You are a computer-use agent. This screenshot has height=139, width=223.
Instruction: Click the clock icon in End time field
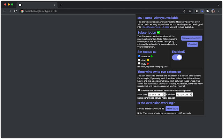tap(191, 95)
